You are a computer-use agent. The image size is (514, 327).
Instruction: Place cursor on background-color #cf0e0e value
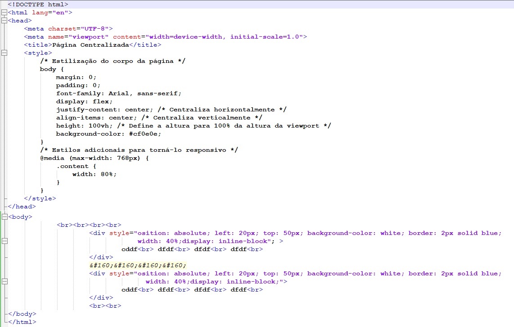[143, 134]
